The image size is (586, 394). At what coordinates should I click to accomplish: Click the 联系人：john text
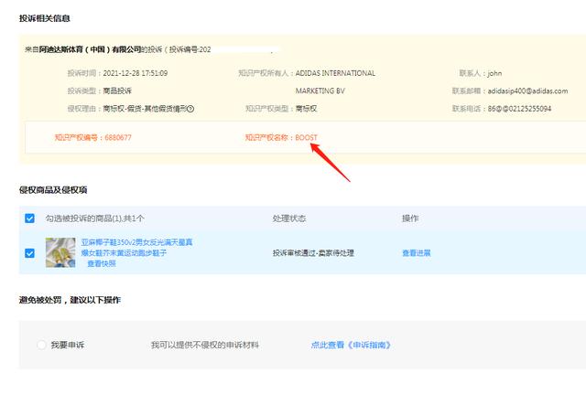tap(481, 73)
